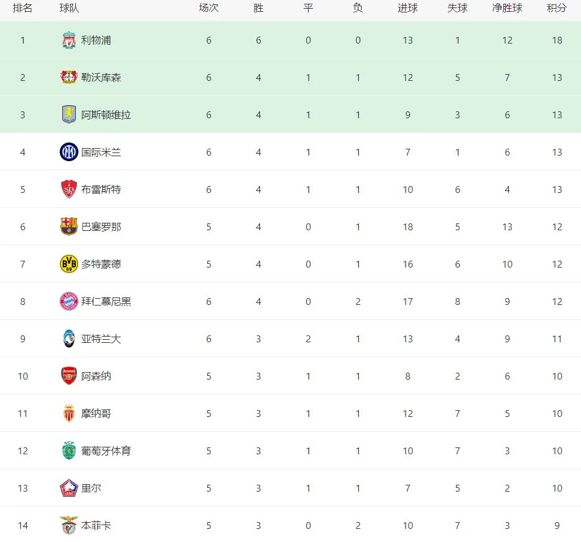The height and width of the screenshot is (542, 581).
Task: Click the Sporting CP green crest
Action: [69, 451]
